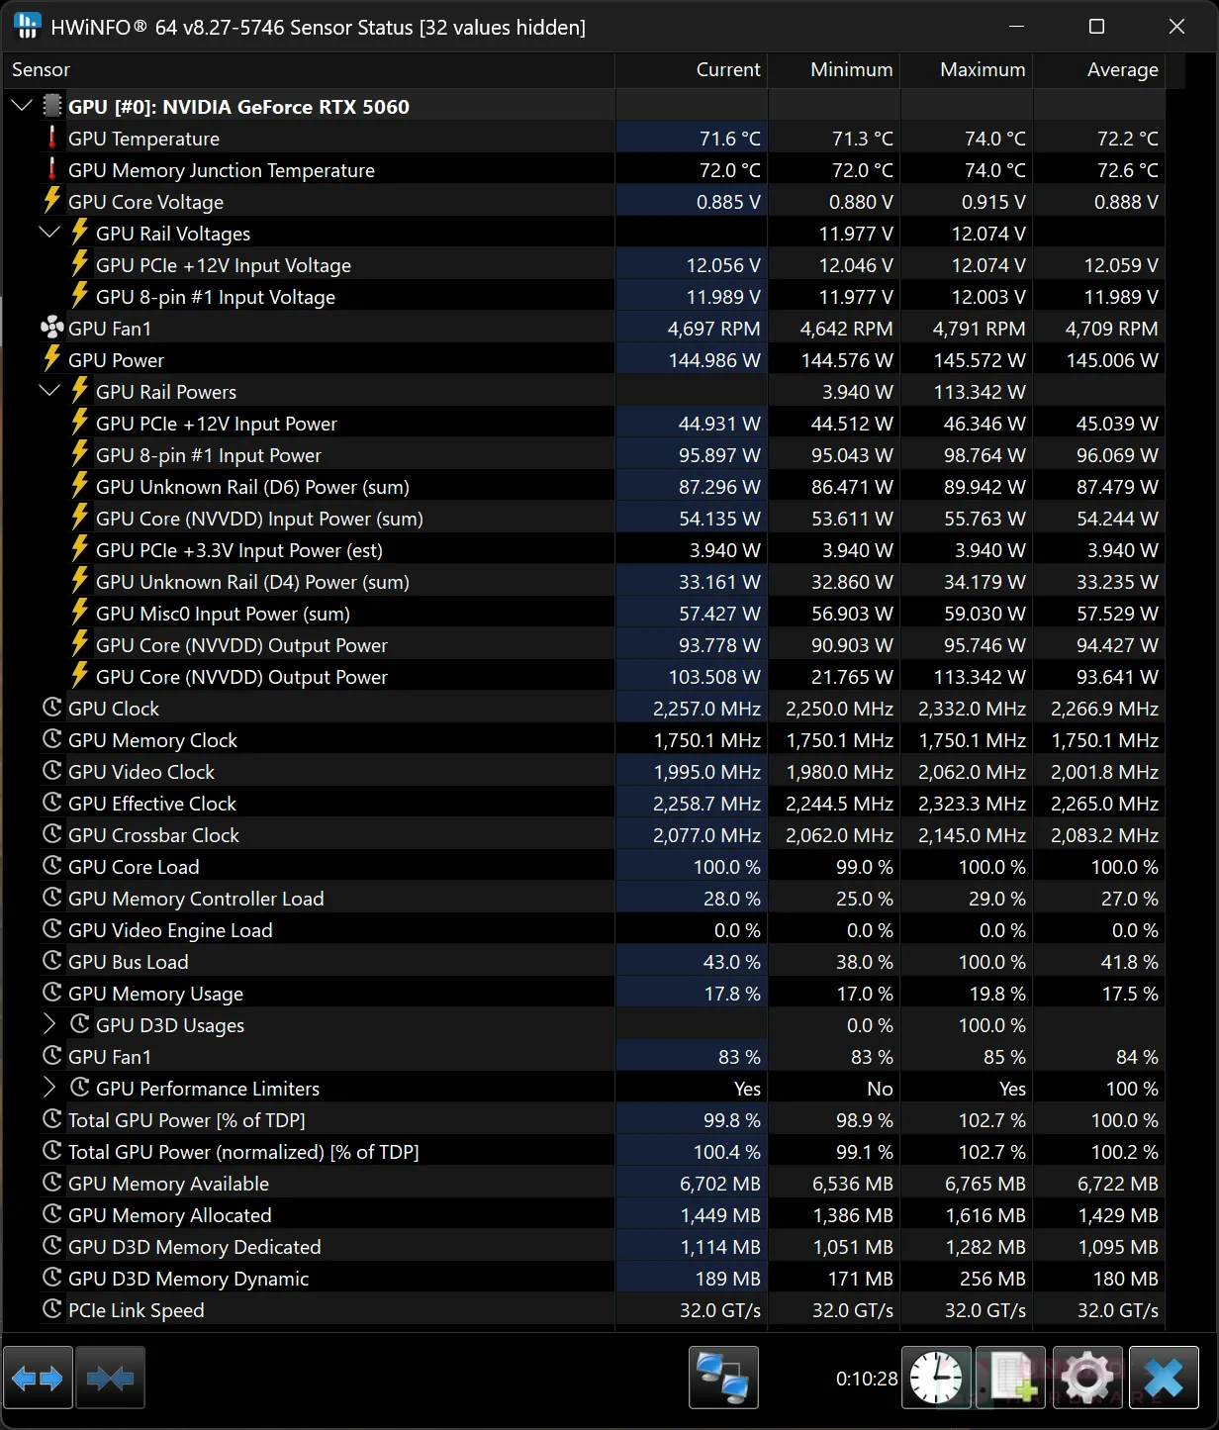Select GPU Unknown Rail (D6) Power row

pos(584,487)
